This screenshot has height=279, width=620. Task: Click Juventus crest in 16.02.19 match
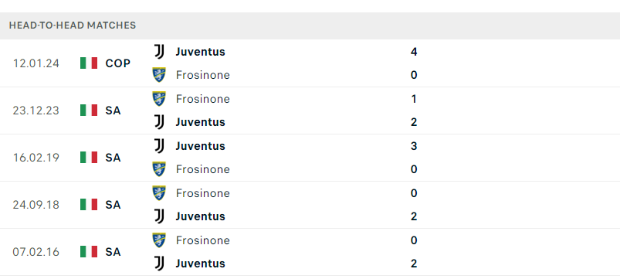tap(159, 145)
